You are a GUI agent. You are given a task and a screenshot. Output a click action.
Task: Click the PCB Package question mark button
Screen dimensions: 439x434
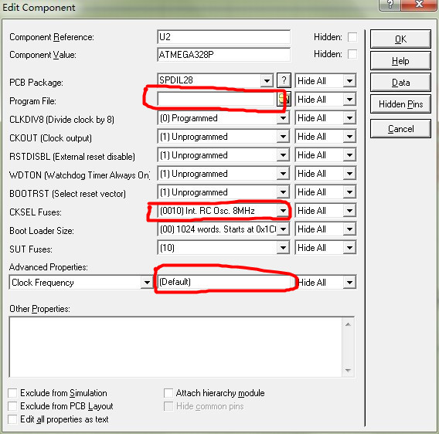click(x=284, y=80)
